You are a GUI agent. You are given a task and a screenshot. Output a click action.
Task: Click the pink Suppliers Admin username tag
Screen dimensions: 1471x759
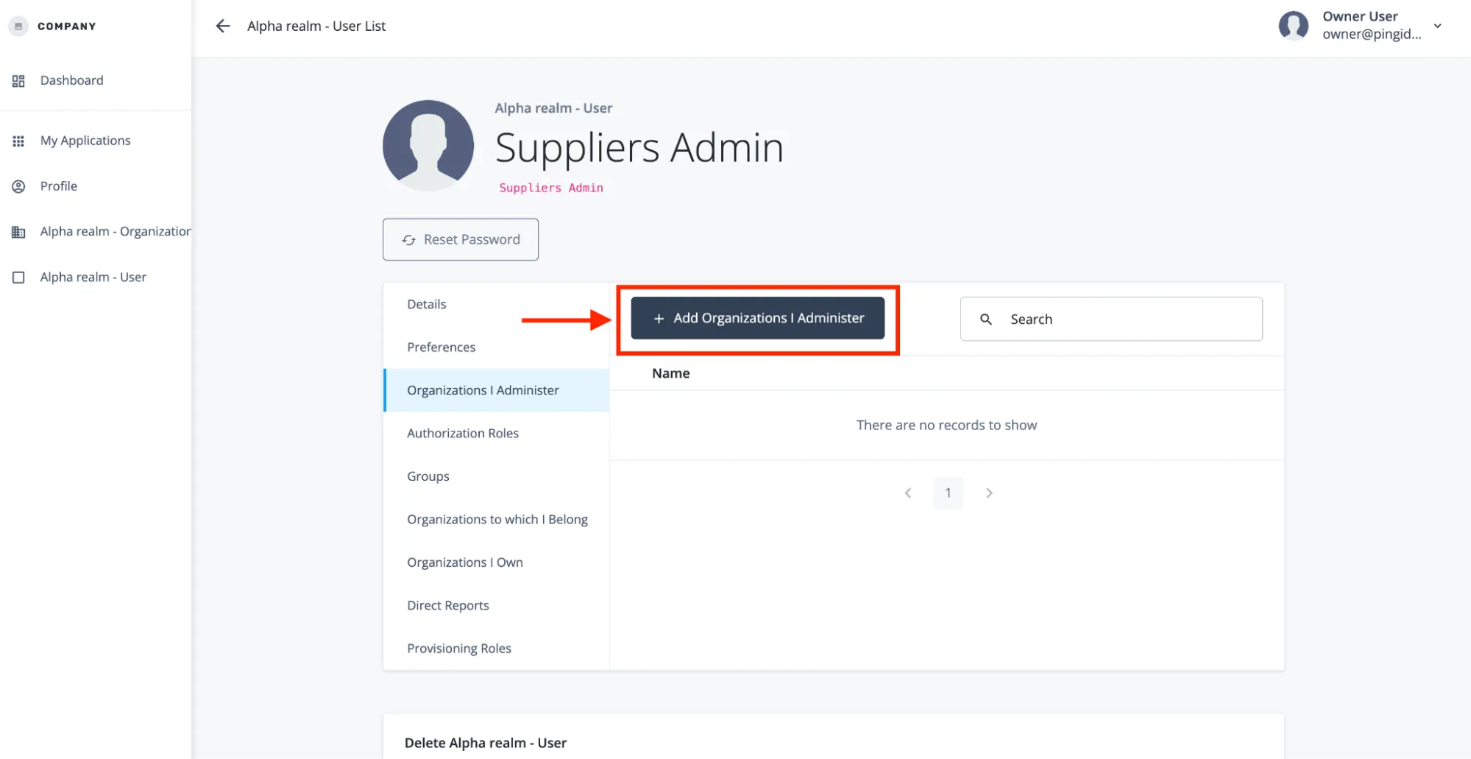(551, 188)
